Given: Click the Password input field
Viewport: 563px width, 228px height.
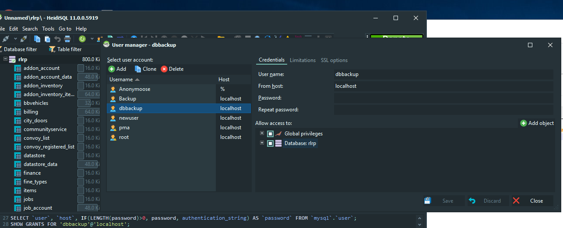Looking at the screenshot, I should coord(443,98).
